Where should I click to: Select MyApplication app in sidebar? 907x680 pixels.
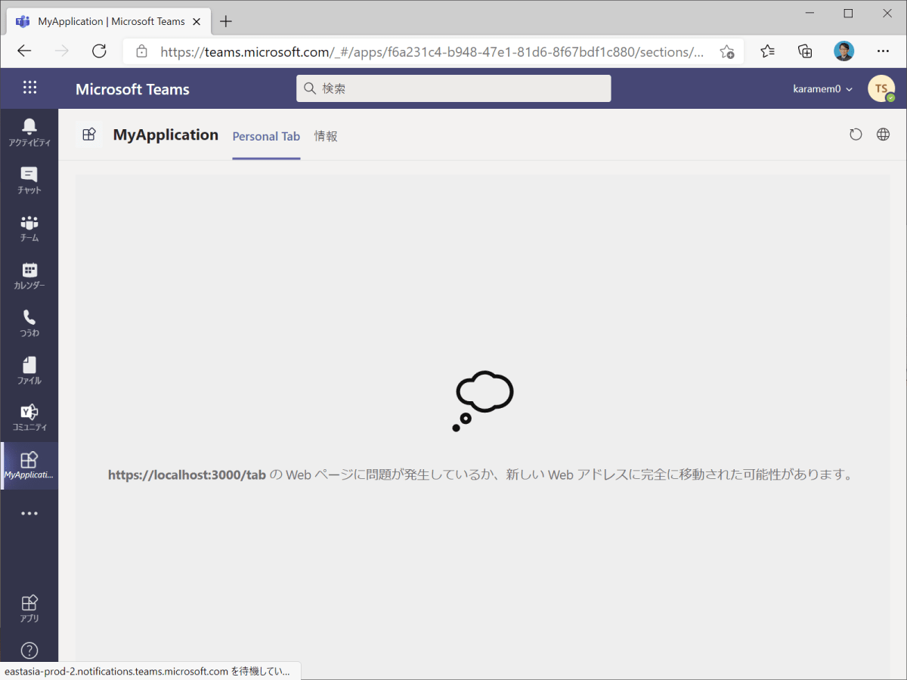click(29, 465)
